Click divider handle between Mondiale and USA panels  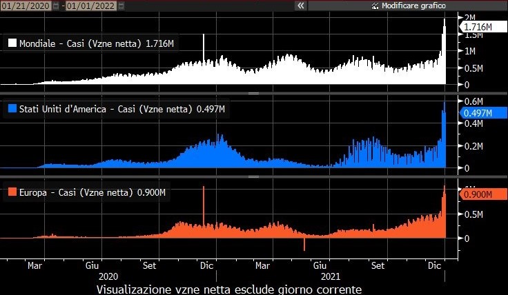coord(253,92)
